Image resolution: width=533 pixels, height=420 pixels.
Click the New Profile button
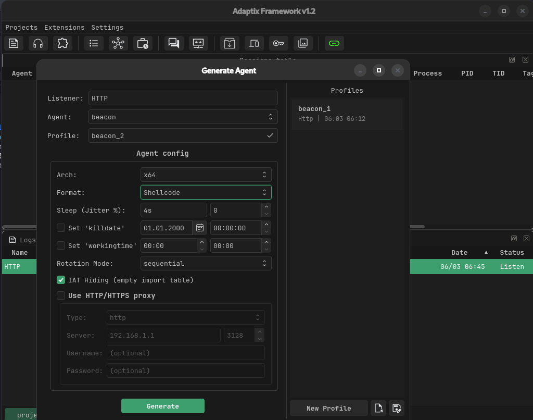coord(328,408)
